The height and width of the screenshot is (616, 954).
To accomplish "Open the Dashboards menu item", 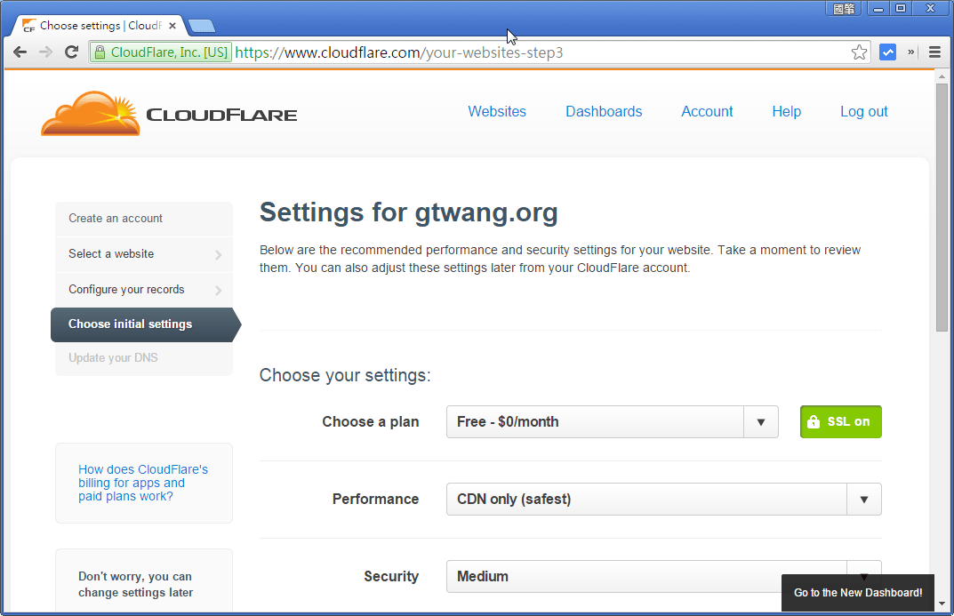I will tap(604, 111).
